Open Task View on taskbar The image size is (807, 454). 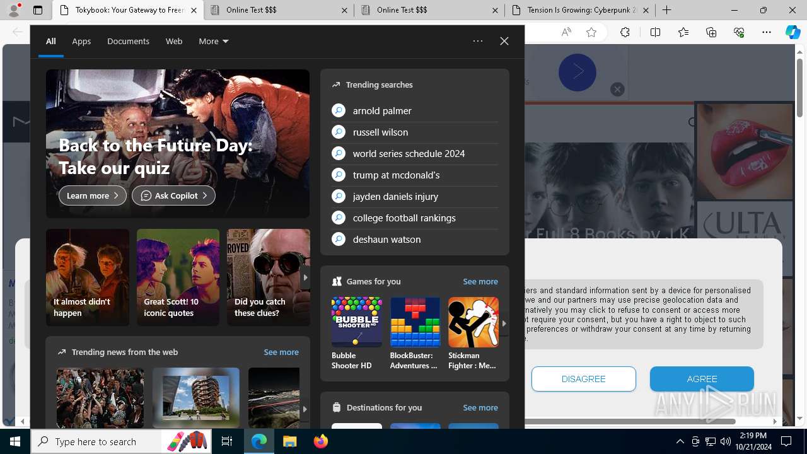click(227, 441)
